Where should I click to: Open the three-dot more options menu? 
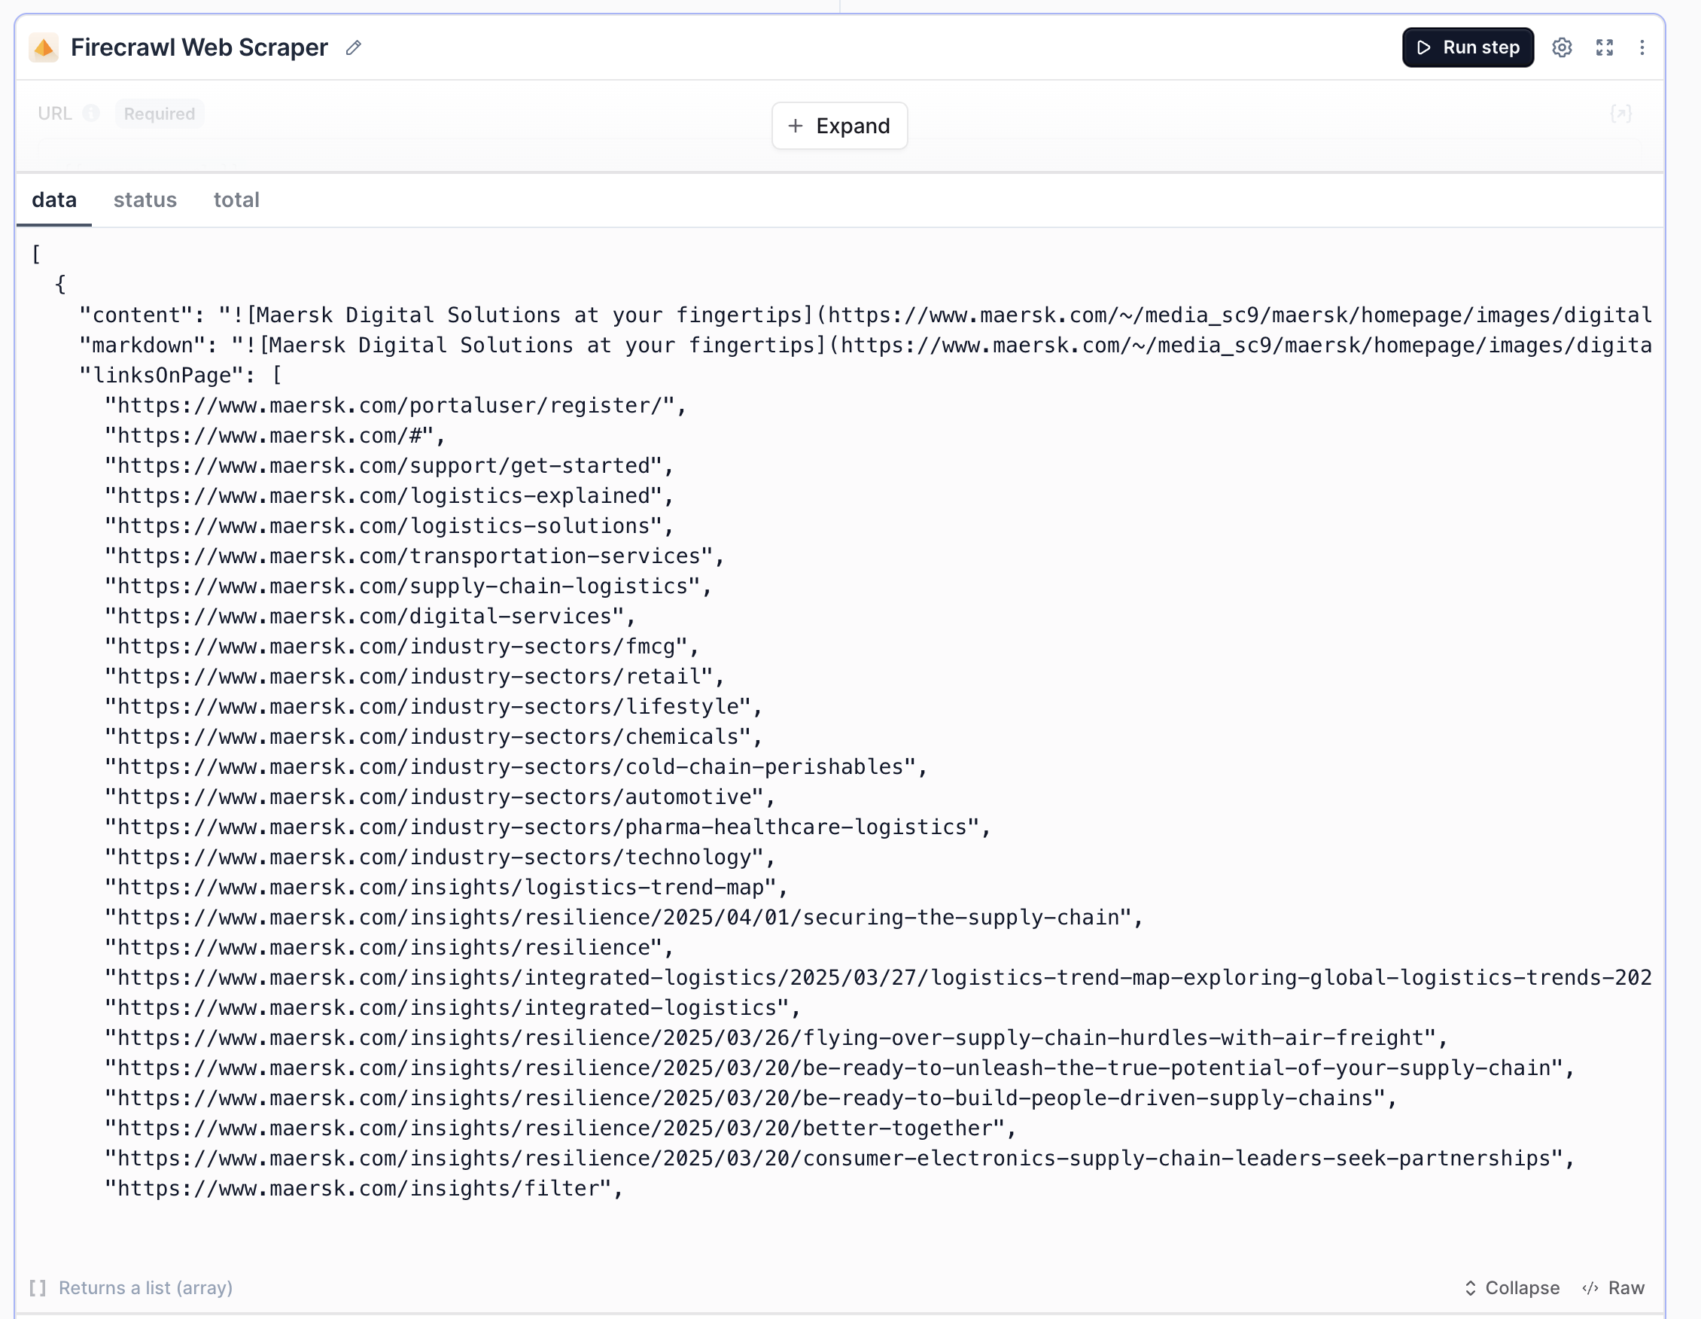click(x=1642, y=47)
